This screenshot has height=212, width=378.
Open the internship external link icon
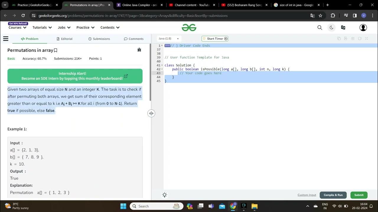(x=126, y=76)
